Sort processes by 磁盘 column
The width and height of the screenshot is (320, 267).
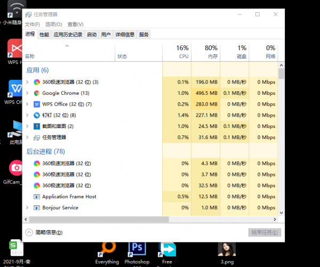coord(235,53)
